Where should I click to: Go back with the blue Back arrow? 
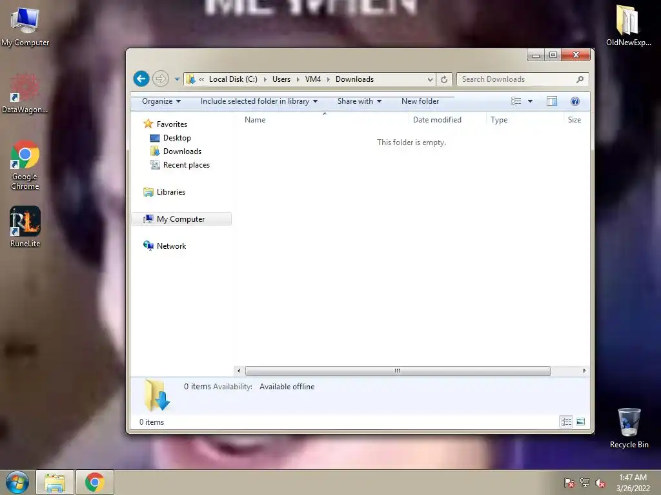coord(141,79)
